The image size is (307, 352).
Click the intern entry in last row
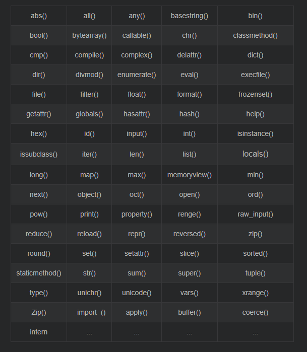click(39, 332)
